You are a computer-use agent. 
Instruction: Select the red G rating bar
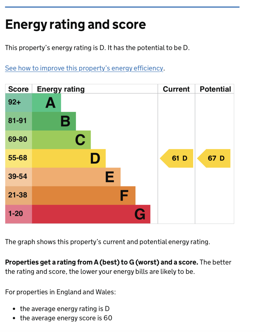tap(91, 214)
